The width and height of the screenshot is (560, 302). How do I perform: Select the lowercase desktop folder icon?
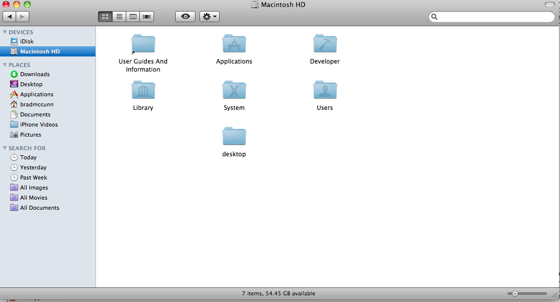point(234,136)
